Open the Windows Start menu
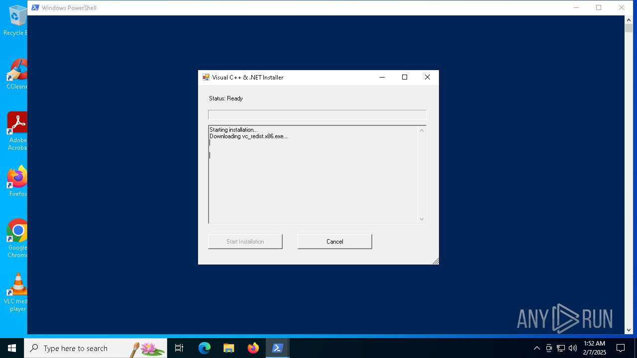 [x=12, y=348]
